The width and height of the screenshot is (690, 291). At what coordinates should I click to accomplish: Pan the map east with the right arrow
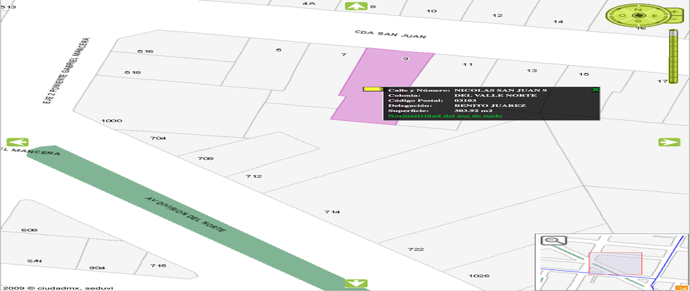point(669,142)
